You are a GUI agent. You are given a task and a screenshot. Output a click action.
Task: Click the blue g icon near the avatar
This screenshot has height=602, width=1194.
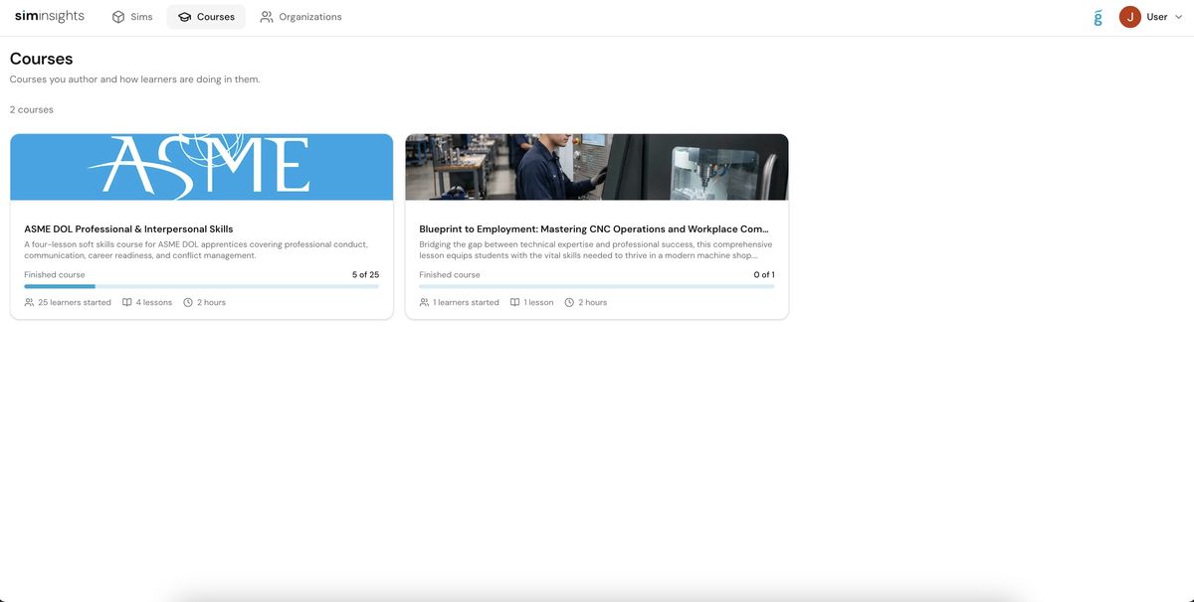[x=1097, y=17]
